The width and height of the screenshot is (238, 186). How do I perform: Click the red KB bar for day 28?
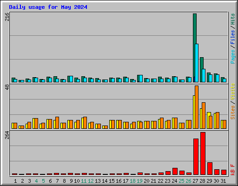click(x=203, y=153)
